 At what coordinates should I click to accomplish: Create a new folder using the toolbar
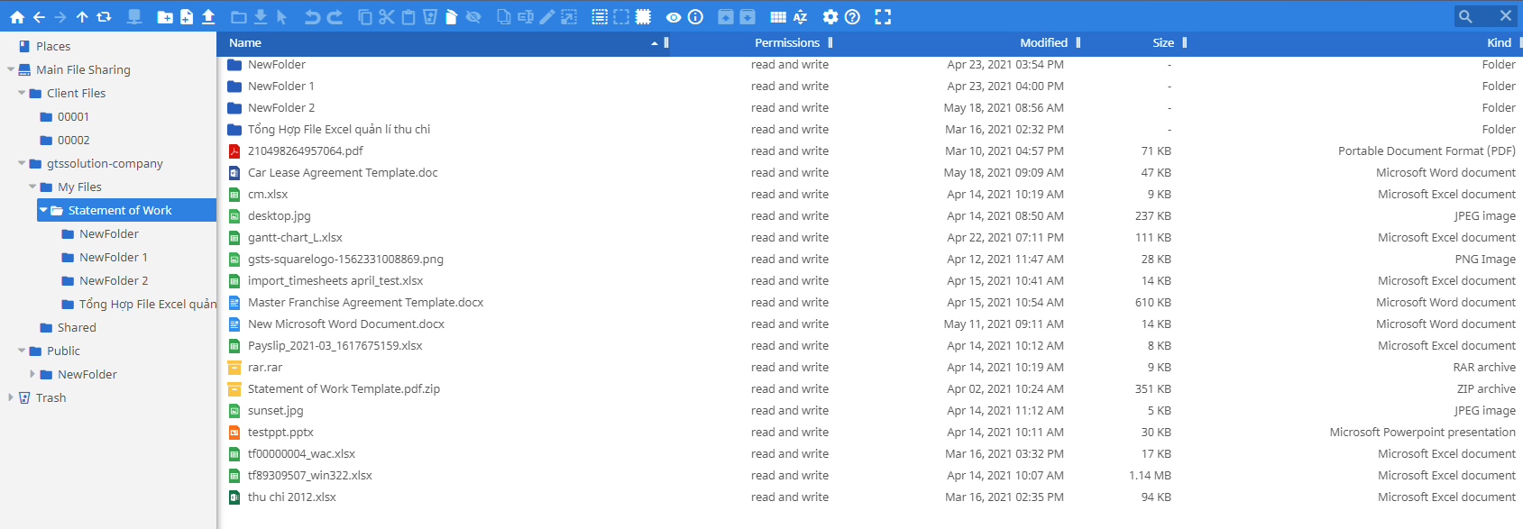(x=165, y=16)
